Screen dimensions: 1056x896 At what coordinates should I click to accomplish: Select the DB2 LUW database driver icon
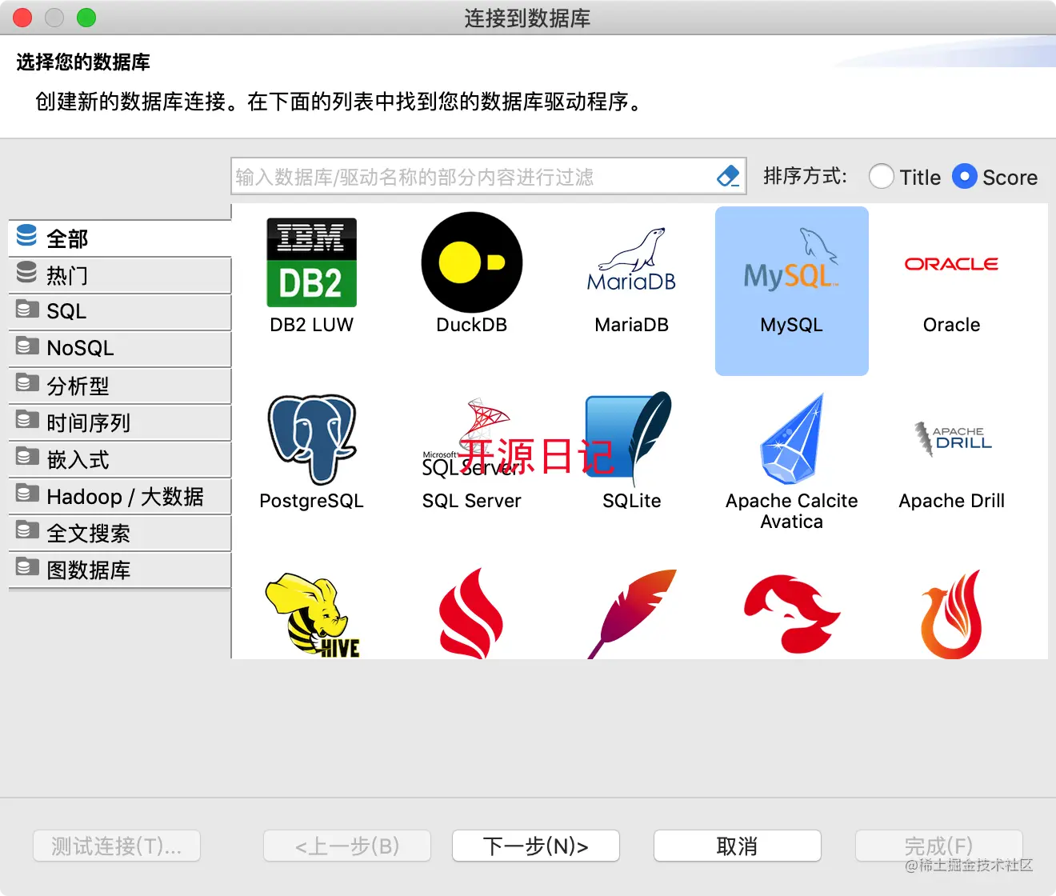[311, 262]
